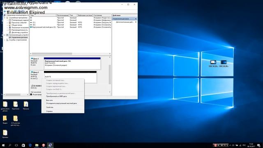Viewport: 263px width, 148px height.
Task: Sort by Файловая система column header
Action: [x=85, y=15]
